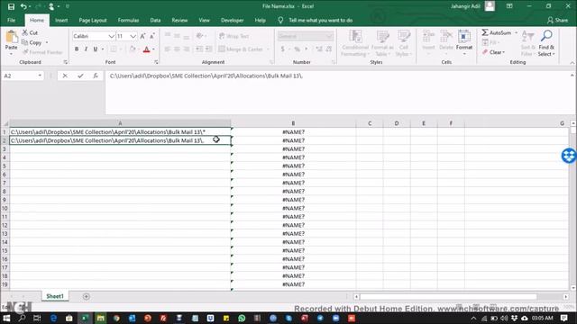
Task: Switch to the Developer tab
Action: point(233,20)
